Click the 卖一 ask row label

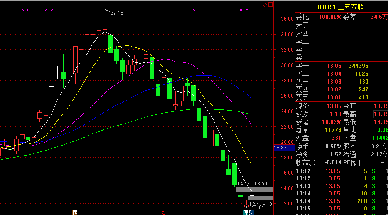[302, 57]
